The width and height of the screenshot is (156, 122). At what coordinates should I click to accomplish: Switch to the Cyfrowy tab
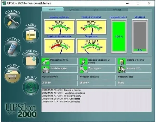(x=74, y=10)
